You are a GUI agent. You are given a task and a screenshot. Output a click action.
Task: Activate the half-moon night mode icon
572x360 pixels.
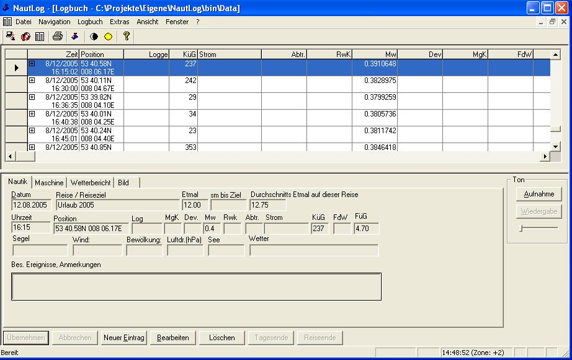coord(93,37)
